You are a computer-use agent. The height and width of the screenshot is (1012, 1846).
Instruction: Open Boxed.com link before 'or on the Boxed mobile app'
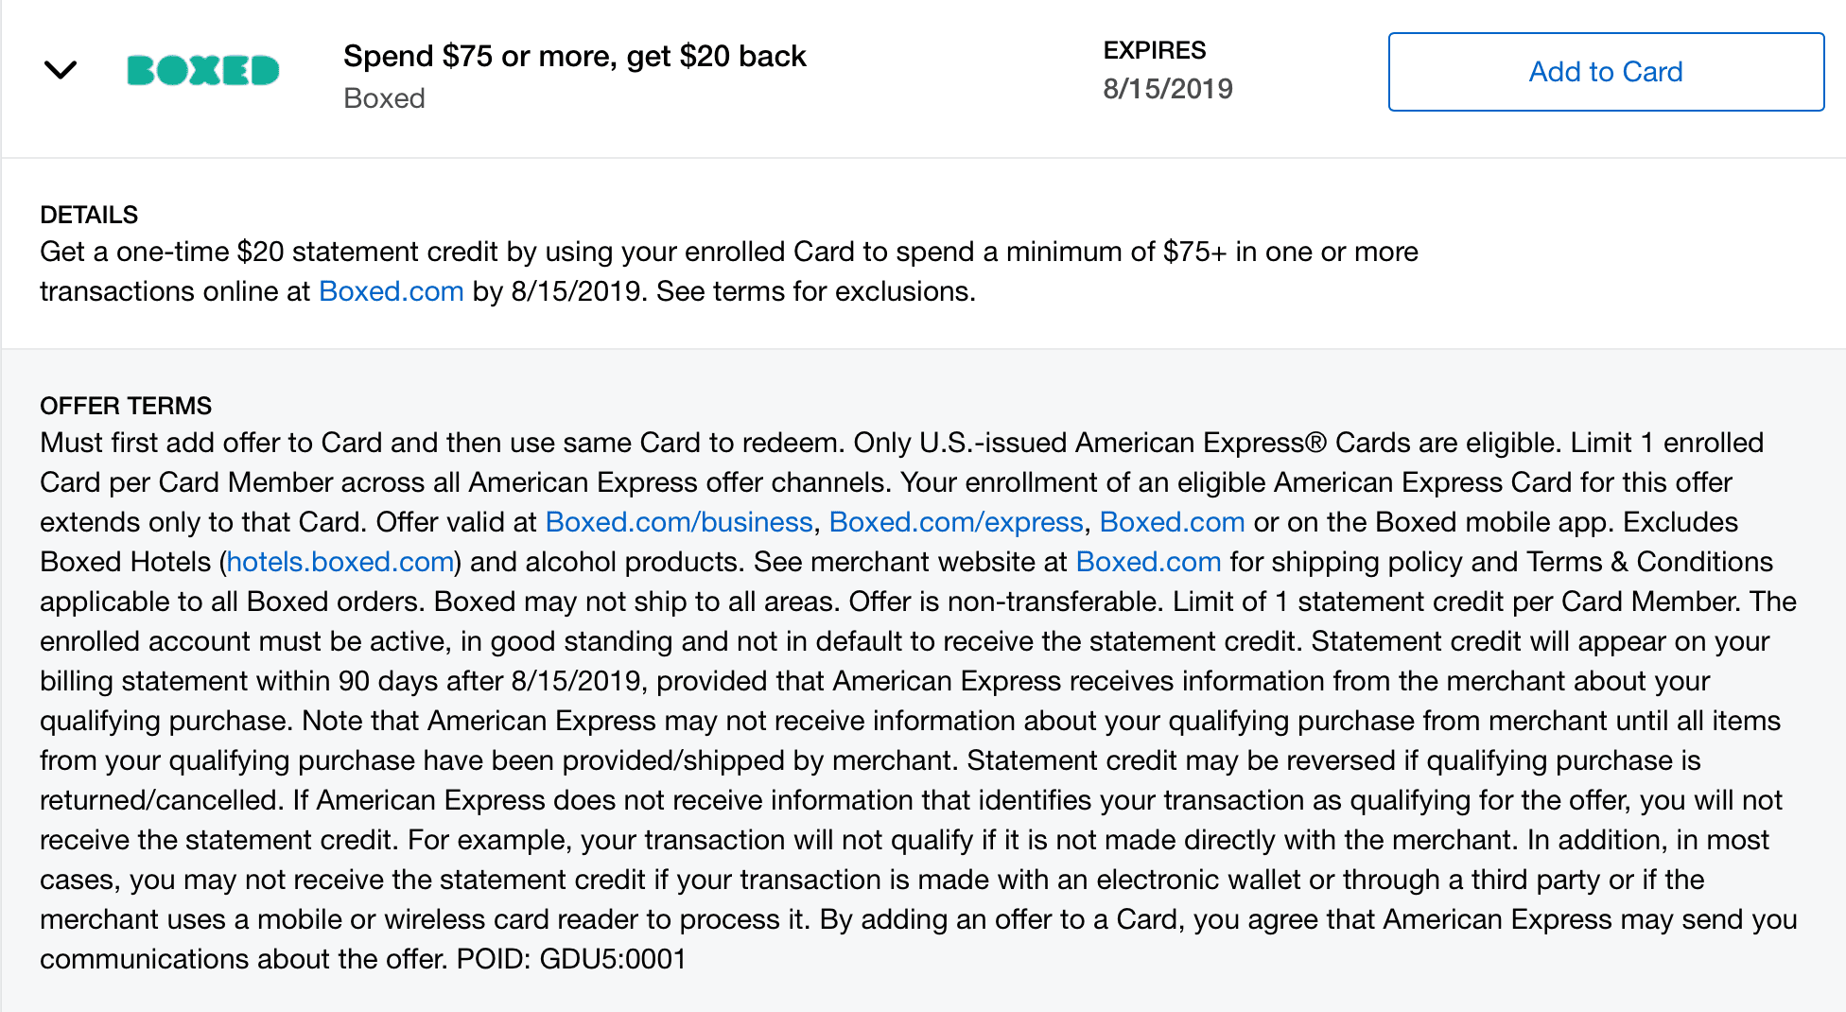[x=1172, y=522]
